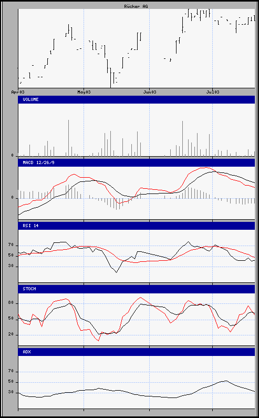Click the Jul03 date axis label
The width and height of the screenshot is (259, 418).
coord(213,92)
